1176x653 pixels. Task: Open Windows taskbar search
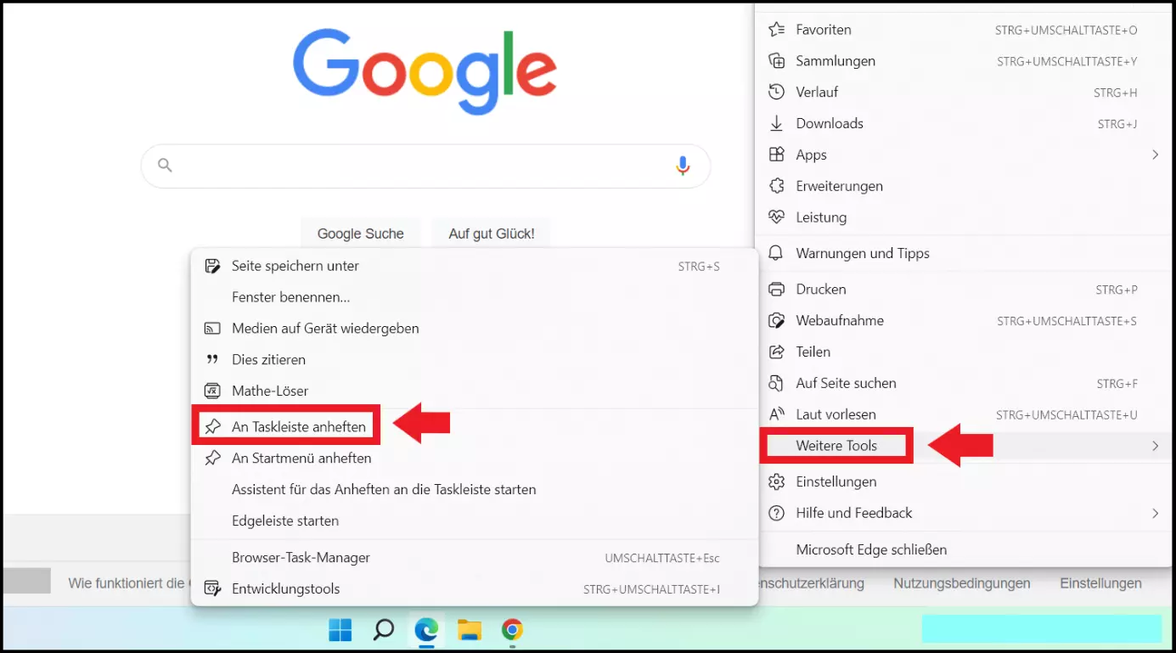coord(384,629)
